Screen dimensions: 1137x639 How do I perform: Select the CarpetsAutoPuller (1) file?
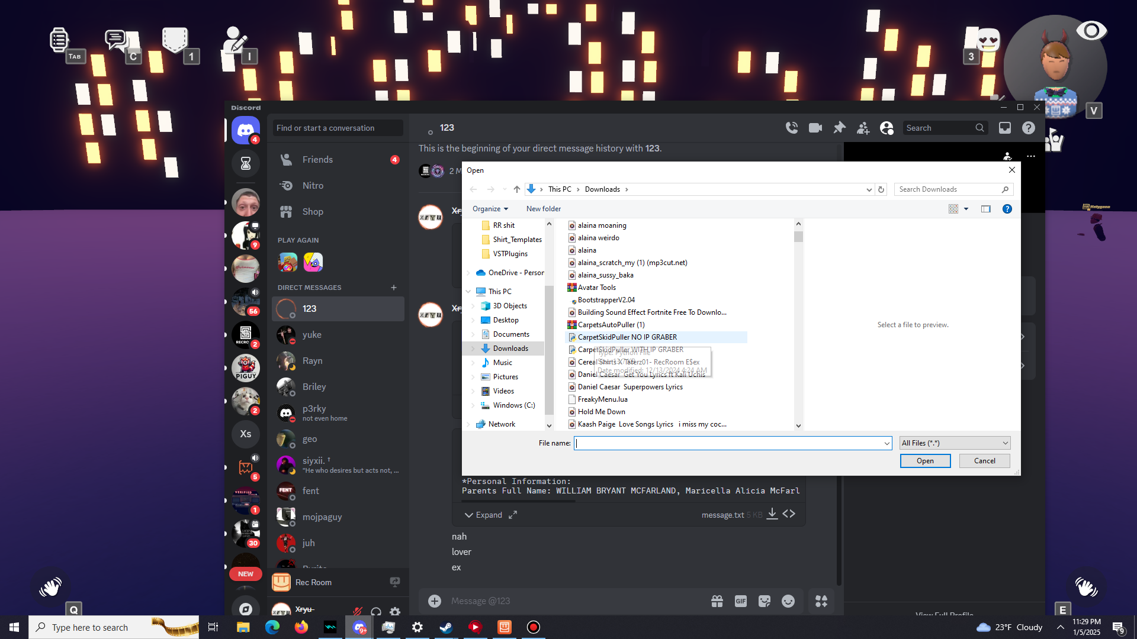[611, 325]
